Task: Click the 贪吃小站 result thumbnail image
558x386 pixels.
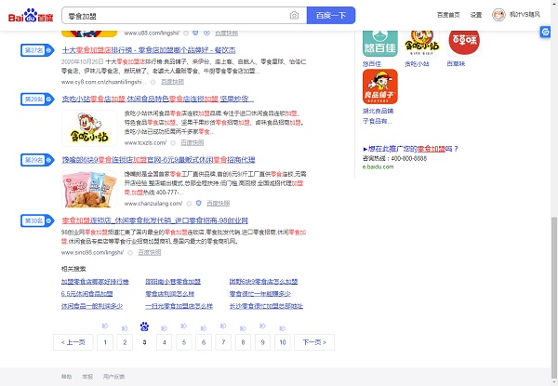Action: click(89, 128)
